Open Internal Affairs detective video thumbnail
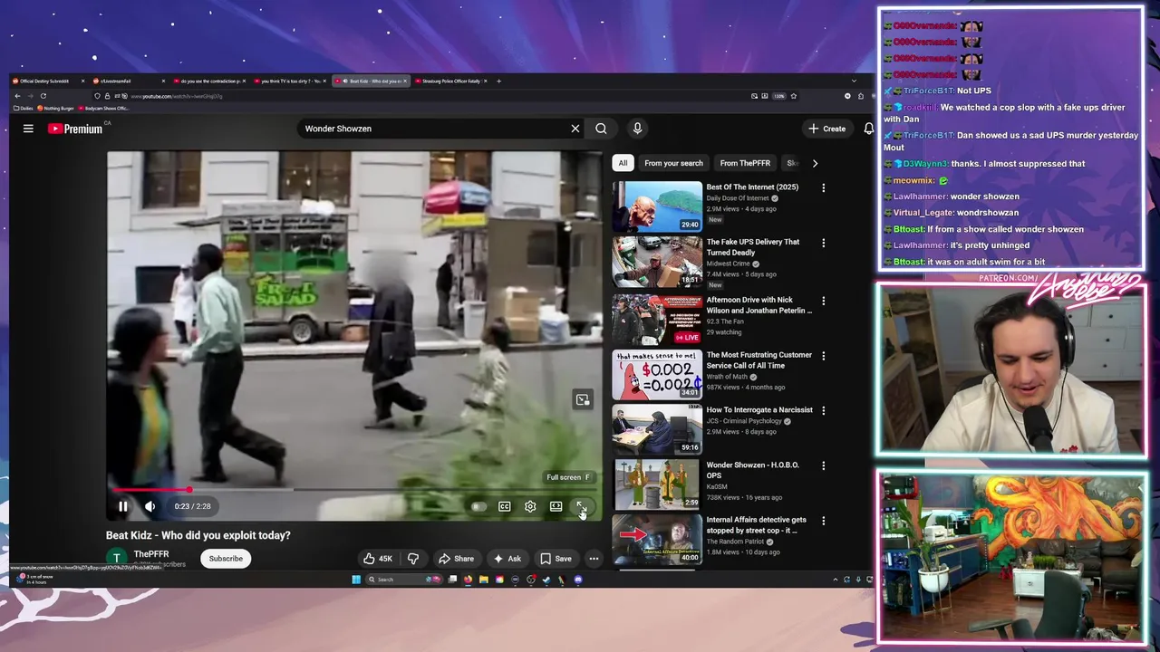This screenshot has height=652, width=1160. (657, 539)
